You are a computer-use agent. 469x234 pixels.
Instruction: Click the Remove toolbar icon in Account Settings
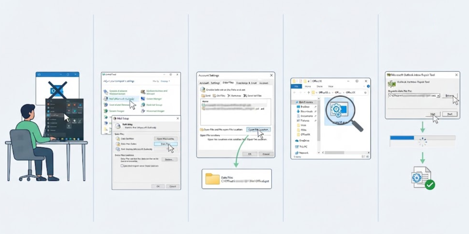[229, 96]
